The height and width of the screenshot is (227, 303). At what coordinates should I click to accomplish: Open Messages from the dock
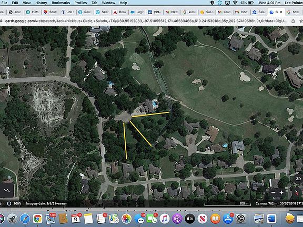click(139, 219)
